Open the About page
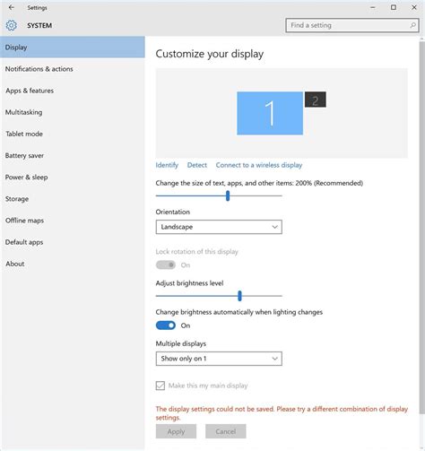Viewport: 425px width, 451px height. [73, 264]
